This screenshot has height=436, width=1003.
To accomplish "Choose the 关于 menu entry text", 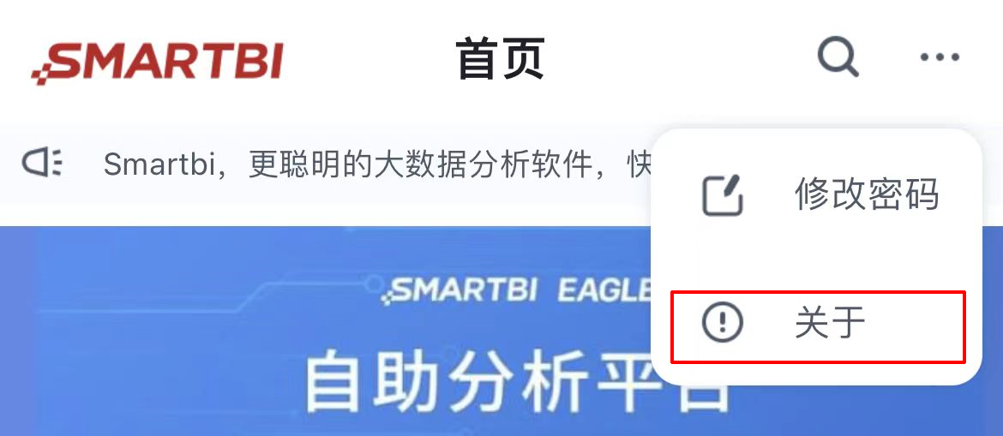I will [x=830, y=321].
